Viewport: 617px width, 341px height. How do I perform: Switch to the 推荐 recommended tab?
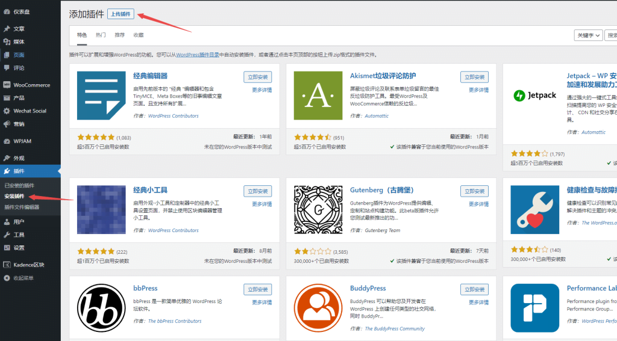click(120, 35)
